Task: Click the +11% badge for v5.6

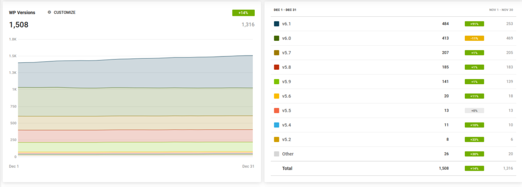Action: (x=475, y=96)
